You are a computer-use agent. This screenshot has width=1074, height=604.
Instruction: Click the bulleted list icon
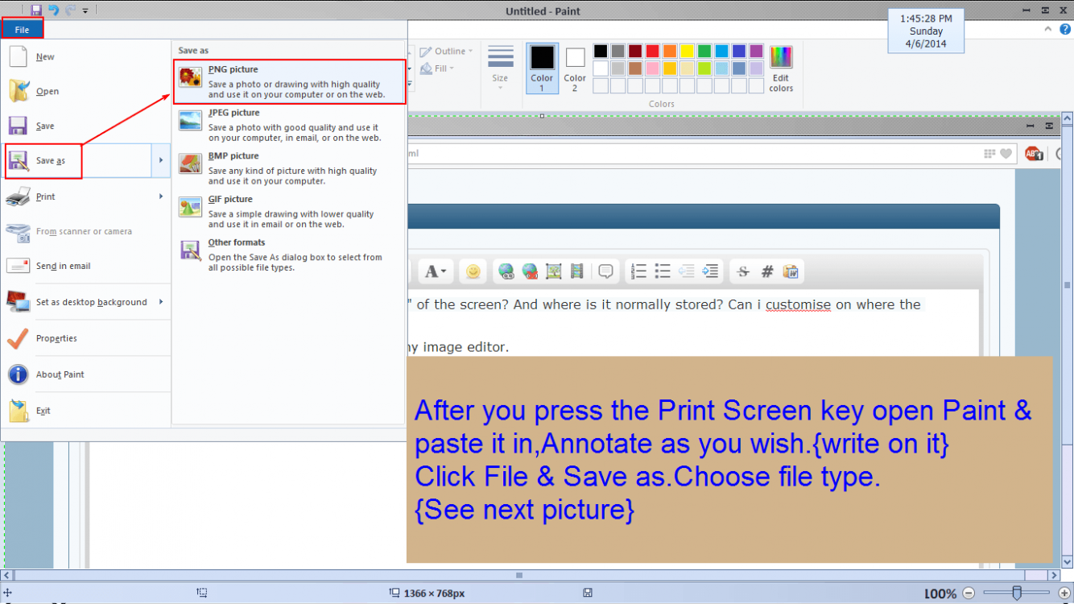[x=663, y=271]
